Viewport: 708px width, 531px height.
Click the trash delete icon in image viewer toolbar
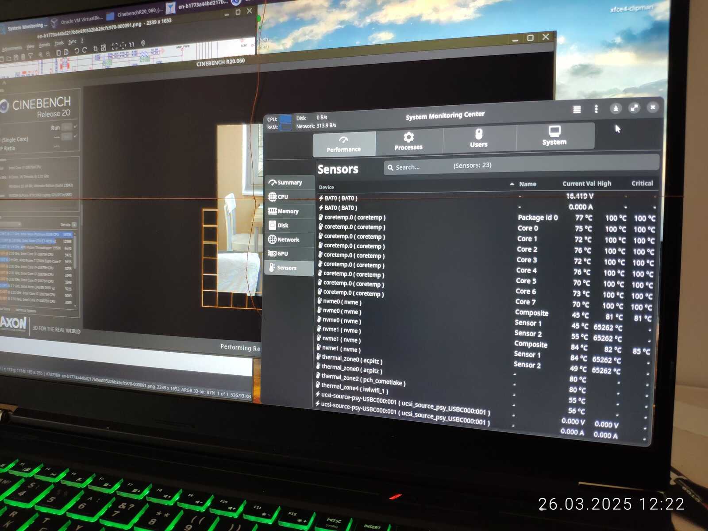(x=23, y=57)
